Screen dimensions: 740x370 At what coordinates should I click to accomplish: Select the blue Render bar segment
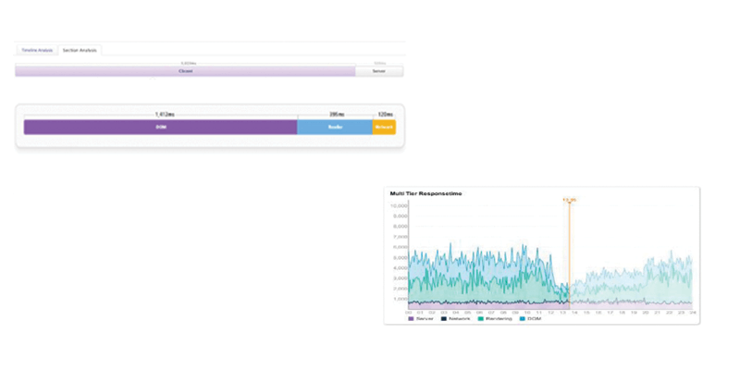point(335,127)
